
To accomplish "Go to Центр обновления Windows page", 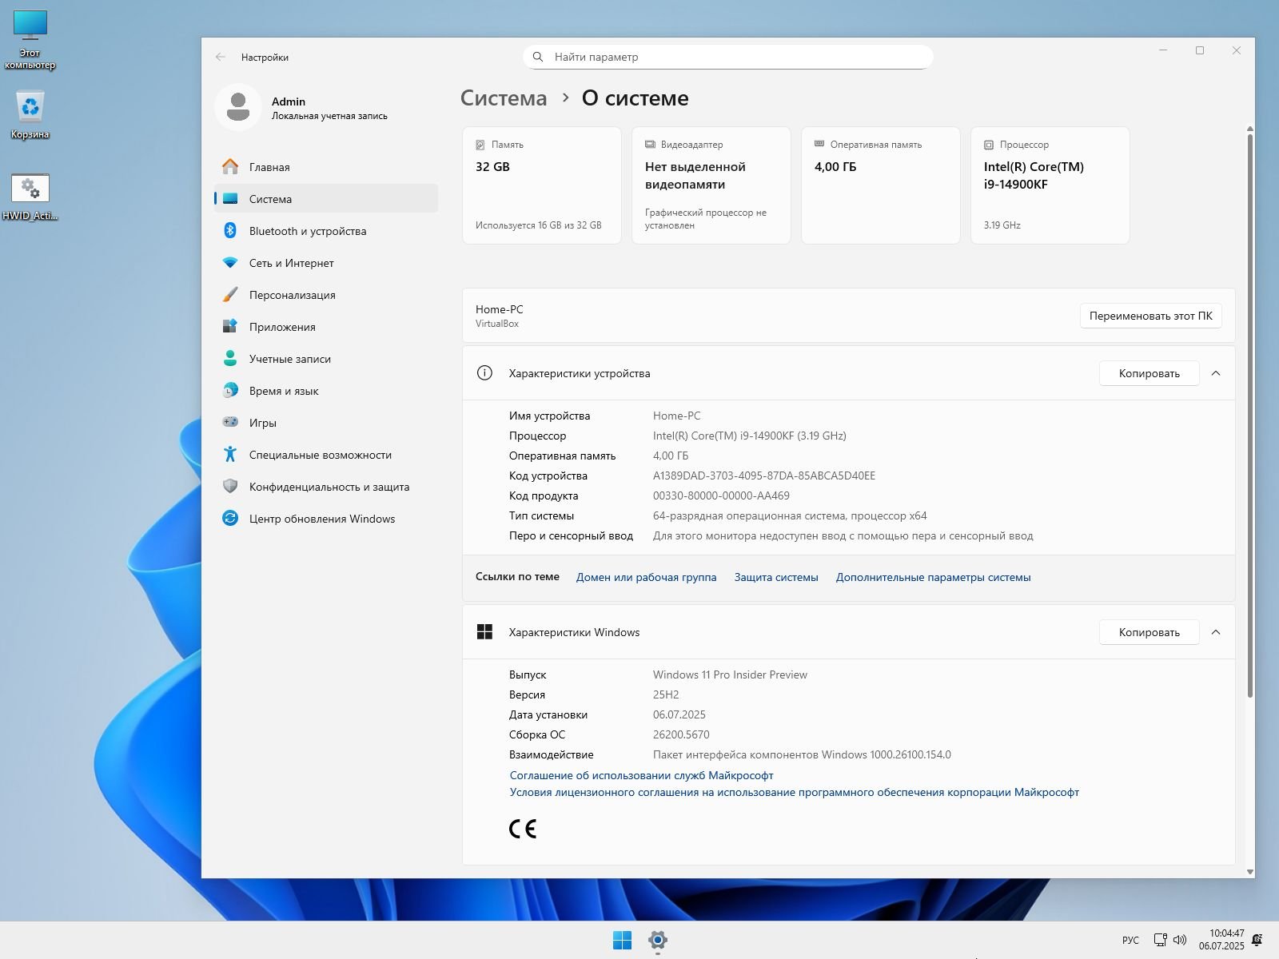I will coord(326,518).
